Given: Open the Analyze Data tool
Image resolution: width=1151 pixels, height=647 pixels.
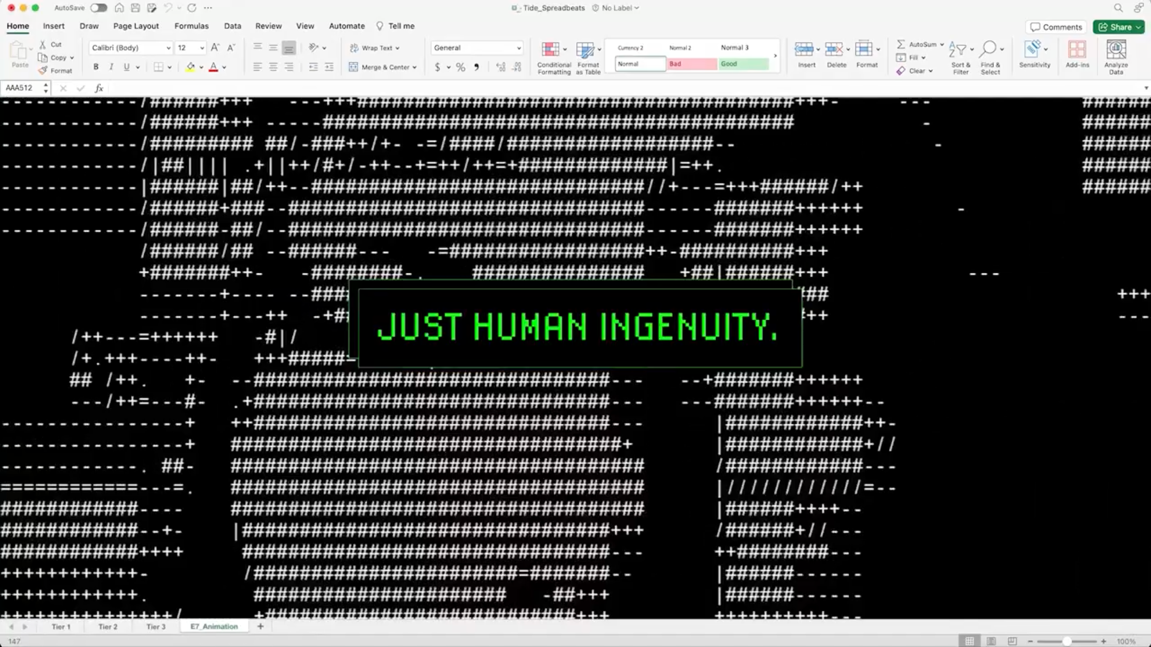Looking at the screenshot, I should (1116, 50).
